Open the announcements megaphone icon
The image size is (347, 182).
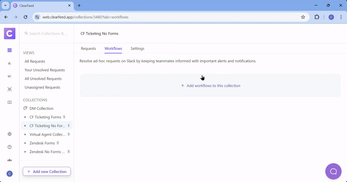[10, 76]
